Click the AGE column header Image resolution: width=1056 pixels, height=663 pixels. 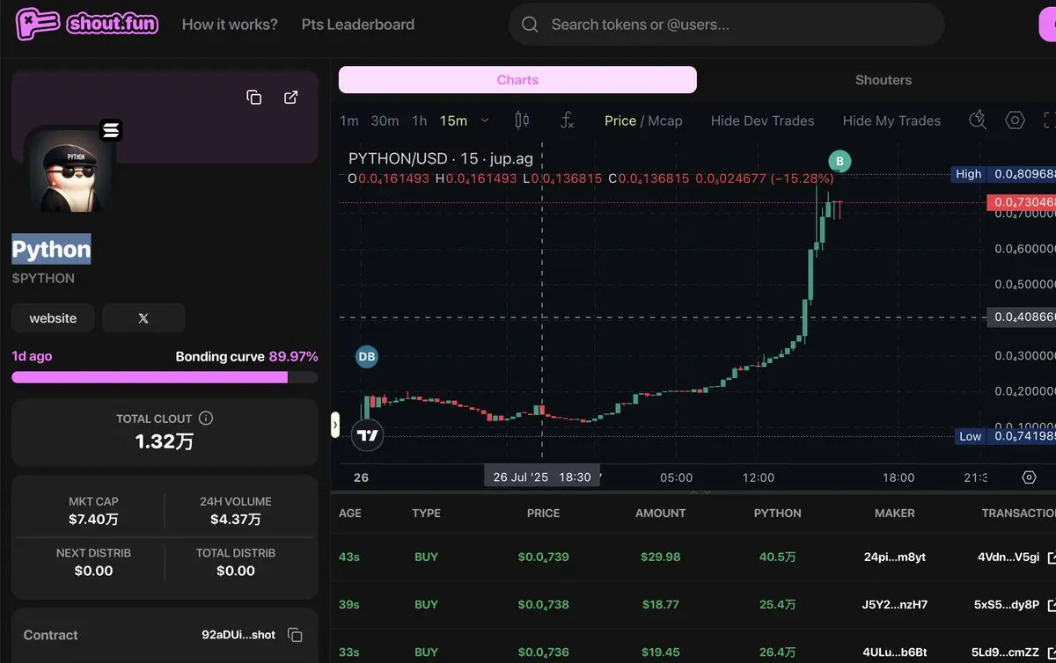[x=350, y=513]
